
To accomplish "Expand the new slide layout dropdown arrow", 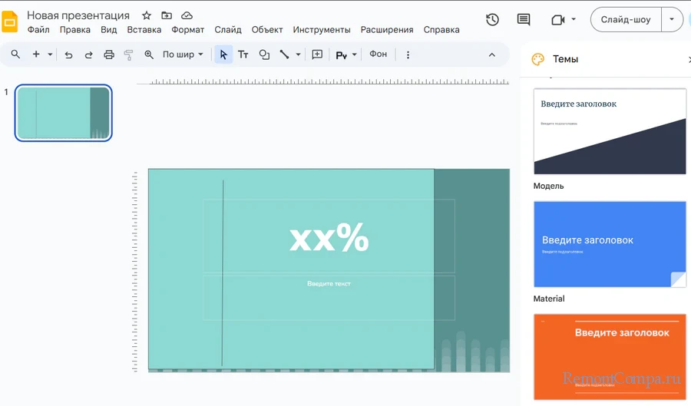I will [51, 54].
